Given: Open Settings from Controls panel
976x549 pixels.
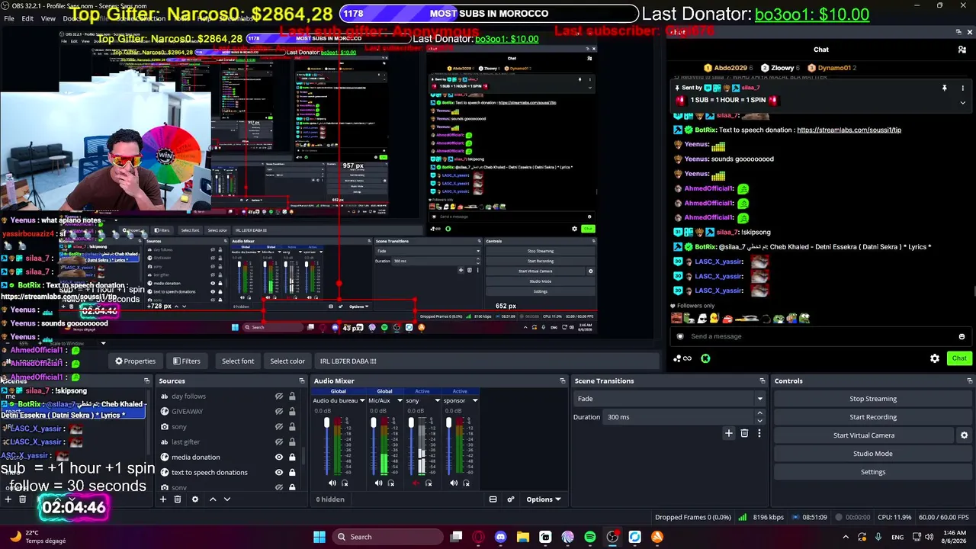Looking at the screenshot, I should tap(873, 472).
